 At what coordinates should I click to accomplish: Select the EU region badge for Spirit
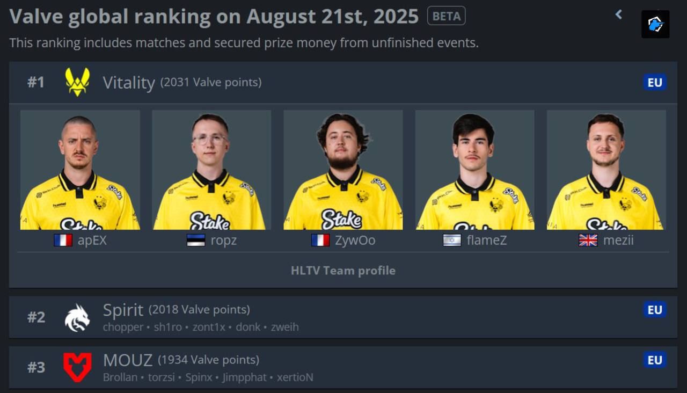click(655, 310)
